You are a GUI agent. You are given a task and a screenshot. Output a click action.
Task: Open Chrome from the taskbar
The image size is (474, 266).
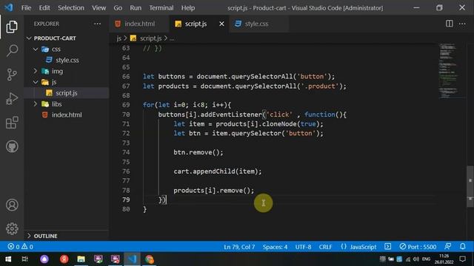click(150, 259)
